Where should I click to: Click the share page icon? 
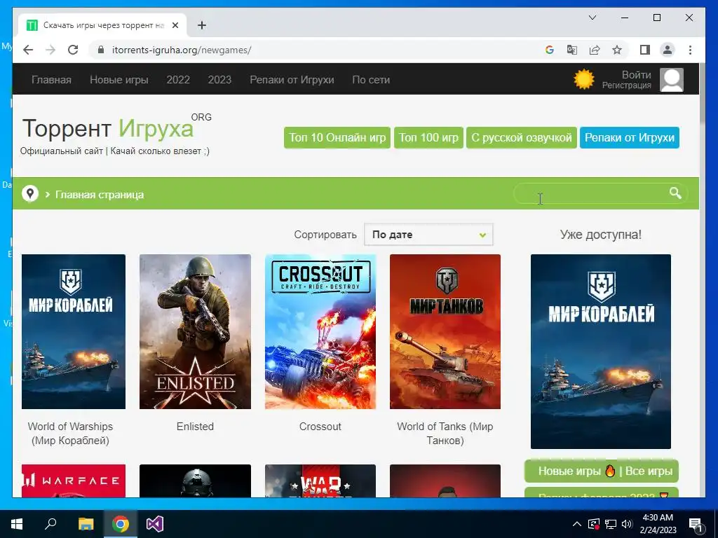pos(595,50)
